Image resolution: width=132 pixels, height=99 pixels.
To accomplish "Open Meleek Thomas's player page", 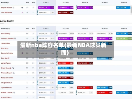I will pos(7,92).
